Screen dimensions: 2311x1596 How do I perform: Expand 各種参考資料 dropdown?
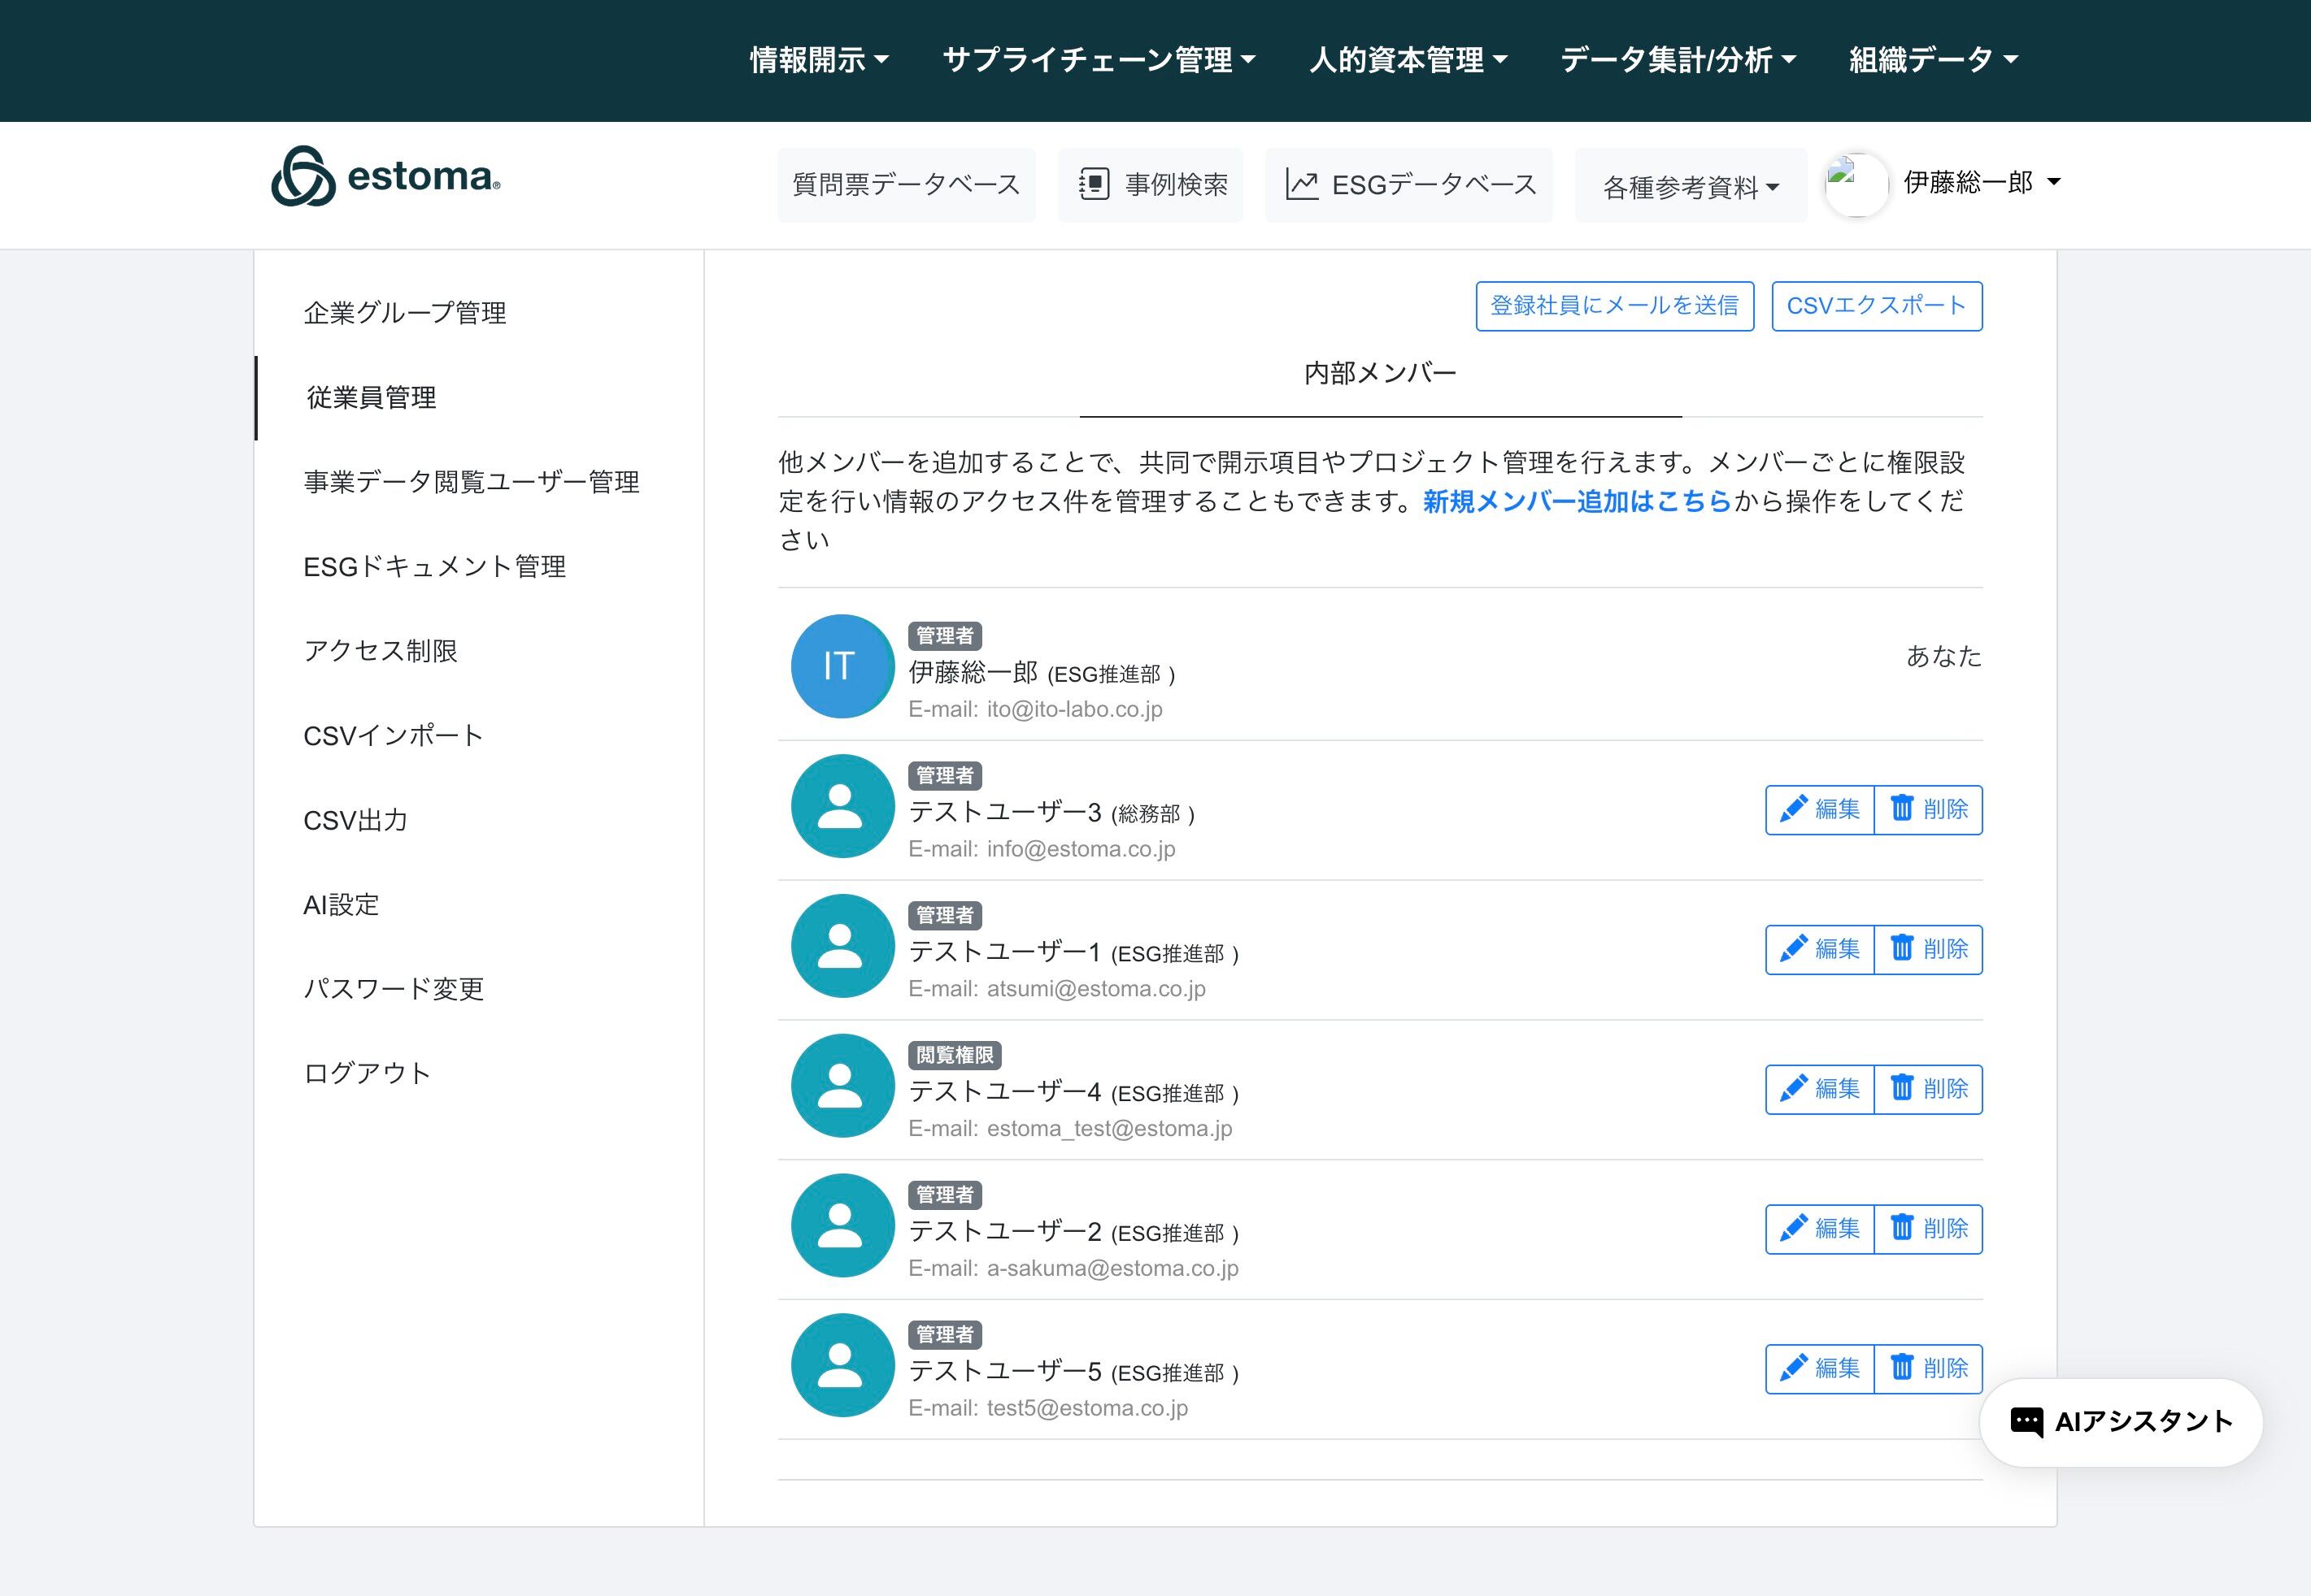pos(1690,187)
